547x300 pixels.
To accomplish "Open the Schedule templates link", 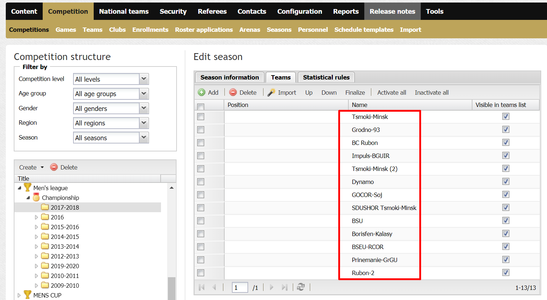I will [x=364, y=30].
